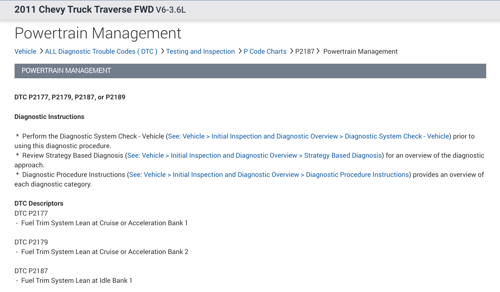
Task: Click the gray POWERTRAIN MANAGEMENT section header bar
Action: [250, 71]
